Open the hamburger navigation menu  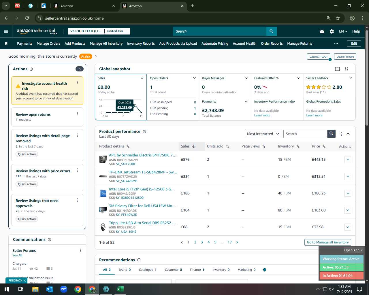(x=6, y=31)
